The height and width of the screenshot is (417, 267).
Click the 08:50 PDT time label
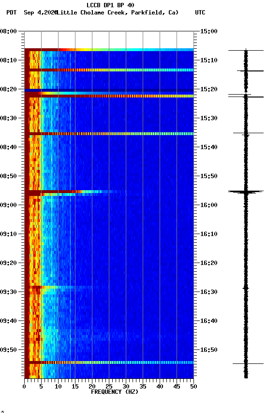pyautogui.click(x=8, y=176)
